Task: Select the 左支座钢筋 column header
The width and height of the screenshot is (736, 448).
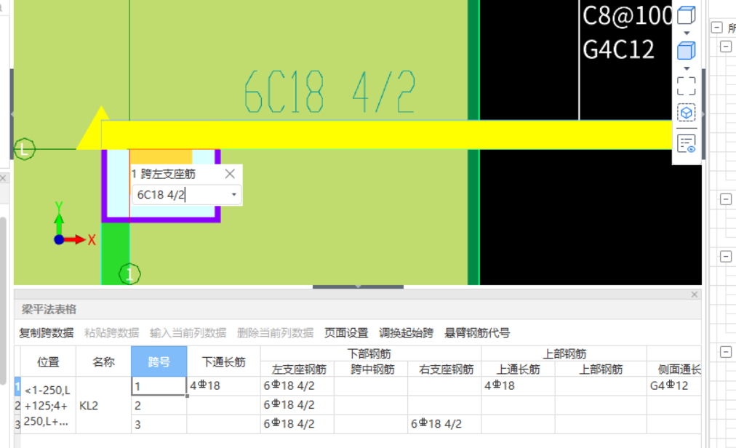Action: pos(297,369)
